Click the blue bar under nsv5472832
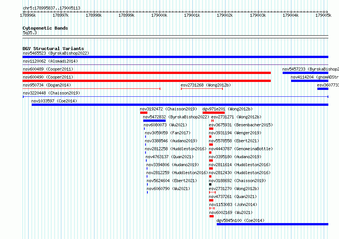The width and height of the screenshot is (339, 239). (x=154, y=121)
